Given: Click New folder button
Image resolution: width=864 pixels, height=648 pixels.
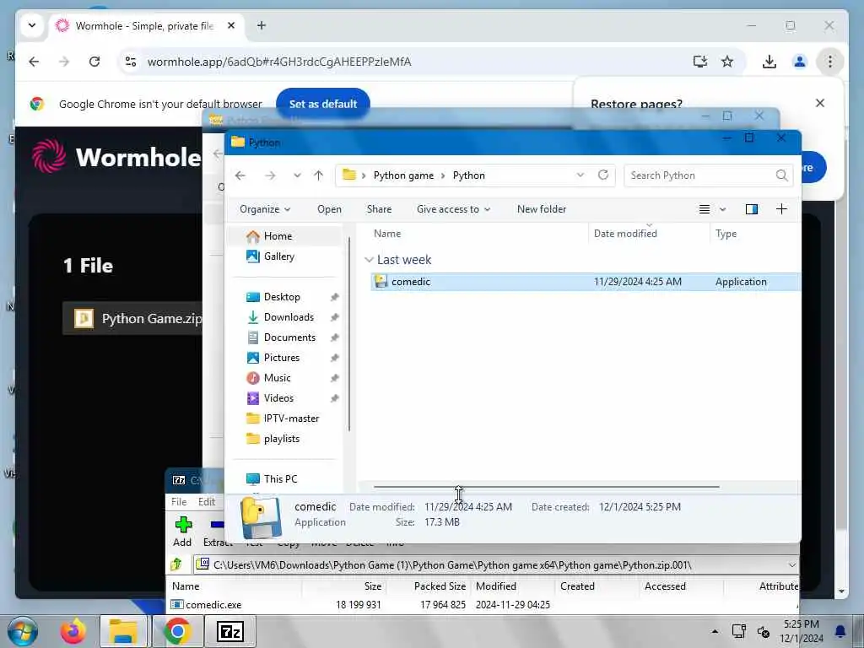Looking at the screenshot, I should click(x=541, y=209).
